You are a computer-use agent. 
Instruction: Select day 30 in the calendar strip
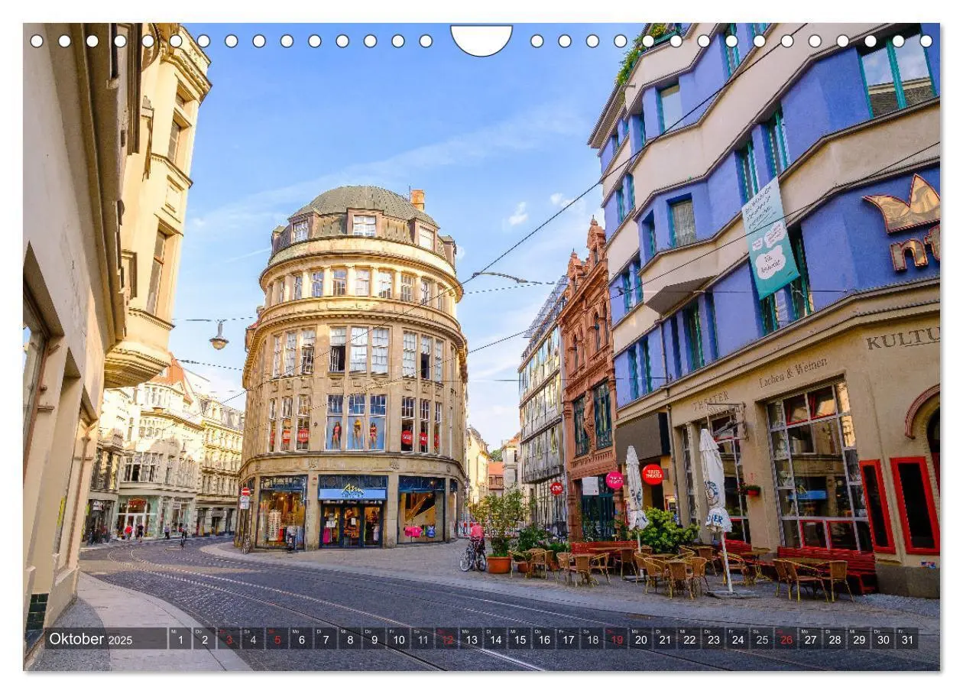coord(882,639)
